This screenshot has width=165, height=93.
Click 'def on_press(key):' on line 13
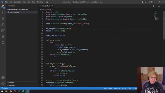[54, 40]
